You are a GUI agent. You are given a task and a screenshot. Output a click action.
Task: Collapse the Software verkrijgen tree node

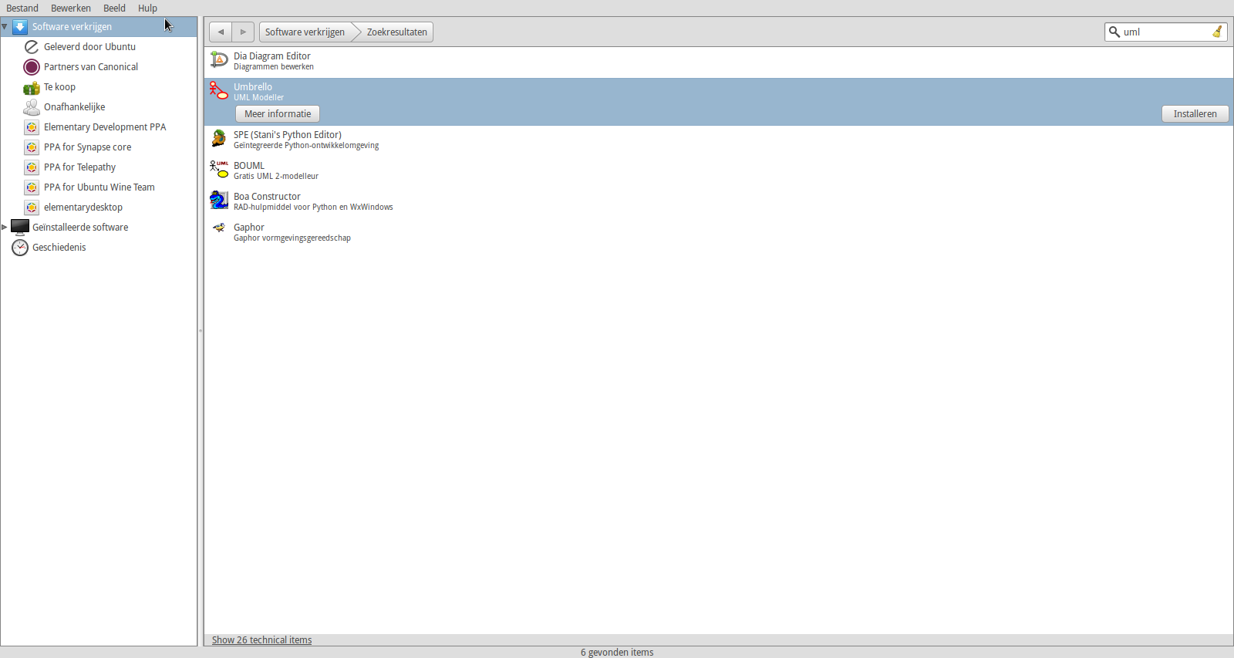(x=5, y=27)
